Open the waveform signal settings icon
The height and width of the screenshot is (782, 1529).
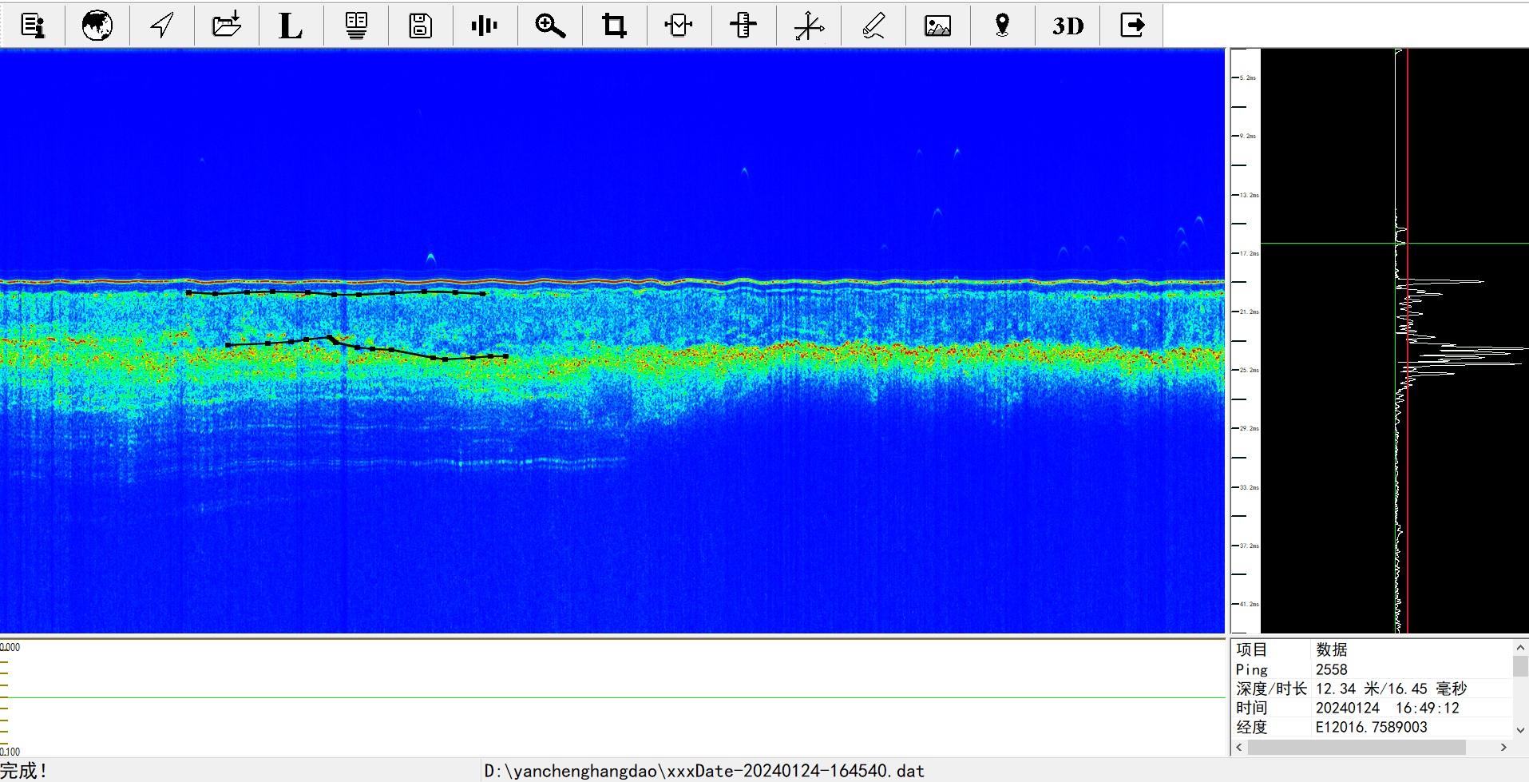coord(485,26)
